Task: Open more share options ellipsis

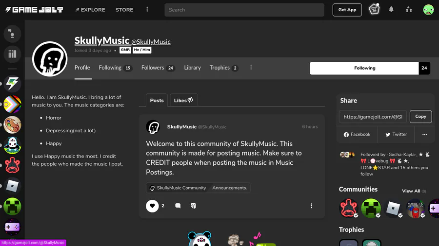Action: coord(424,135)
